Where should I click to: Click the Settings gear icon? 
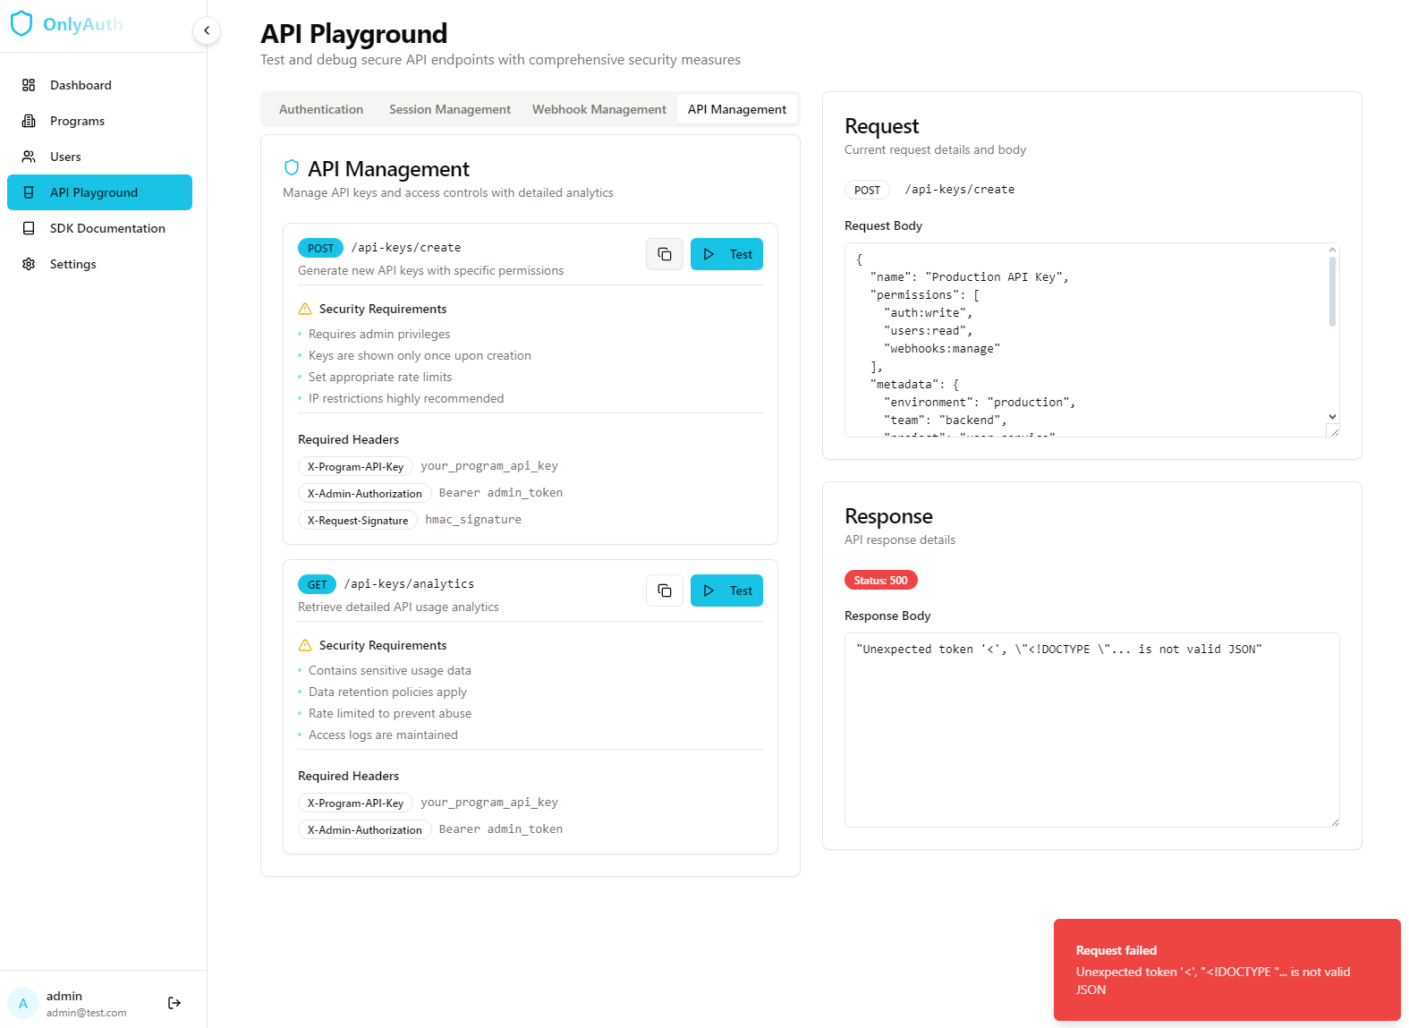pos(29,264)
